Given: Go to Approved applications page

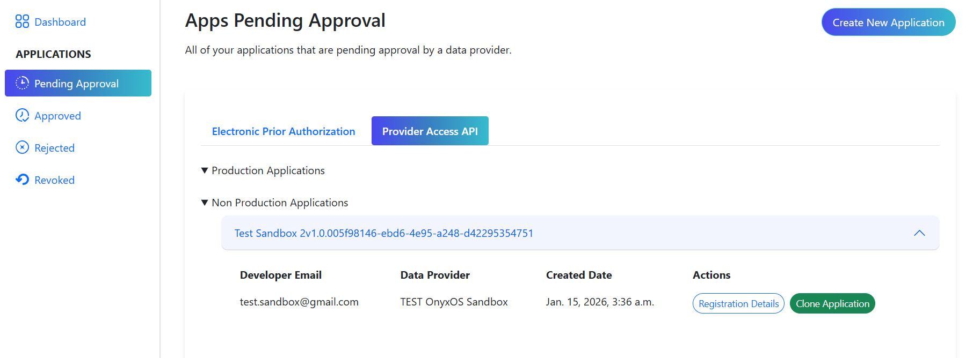Looking at the screenshot, I should click(x=57, y=116).
